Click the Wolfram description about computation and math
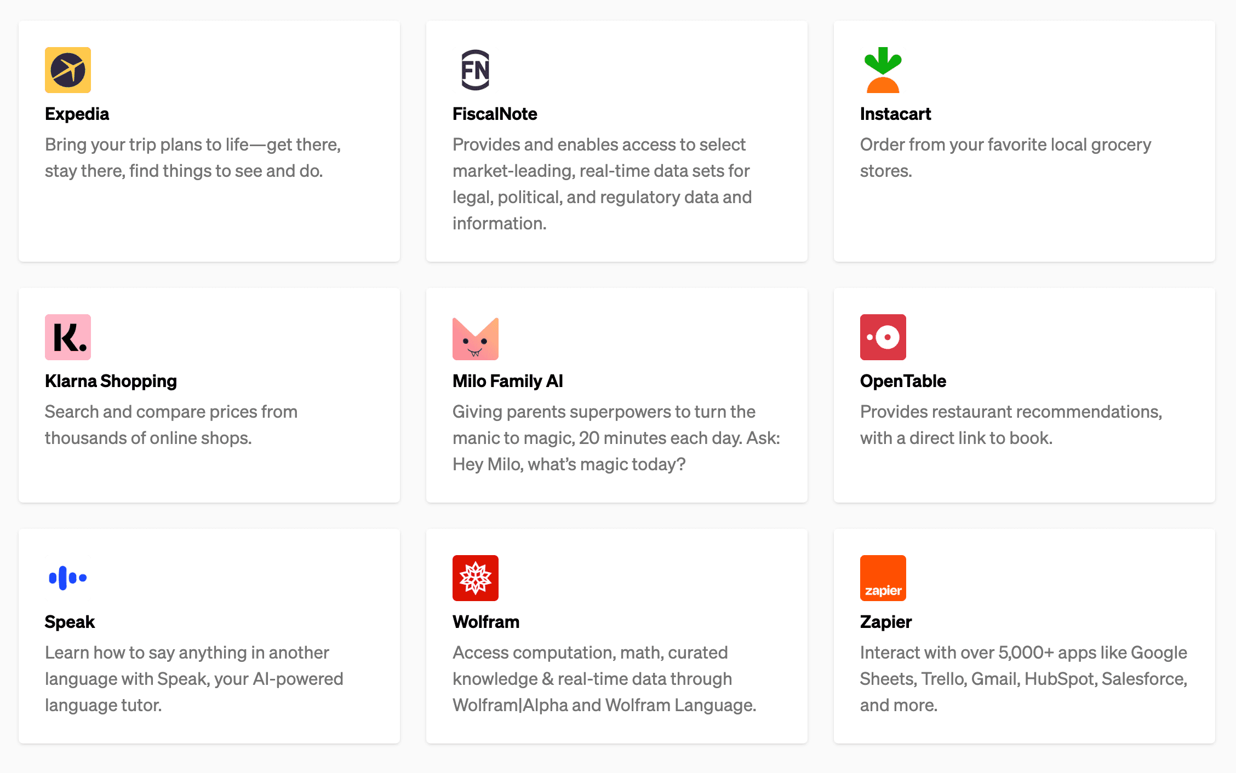 pyautogui.click(x=604, y=679)
